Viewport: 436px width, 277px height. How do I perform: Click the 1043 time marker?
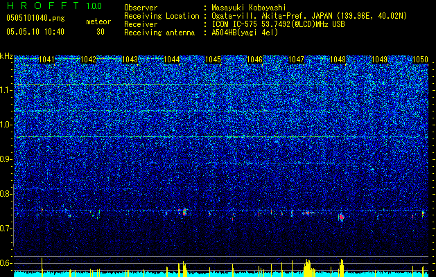pyautogui.click(x=130, y=60)
